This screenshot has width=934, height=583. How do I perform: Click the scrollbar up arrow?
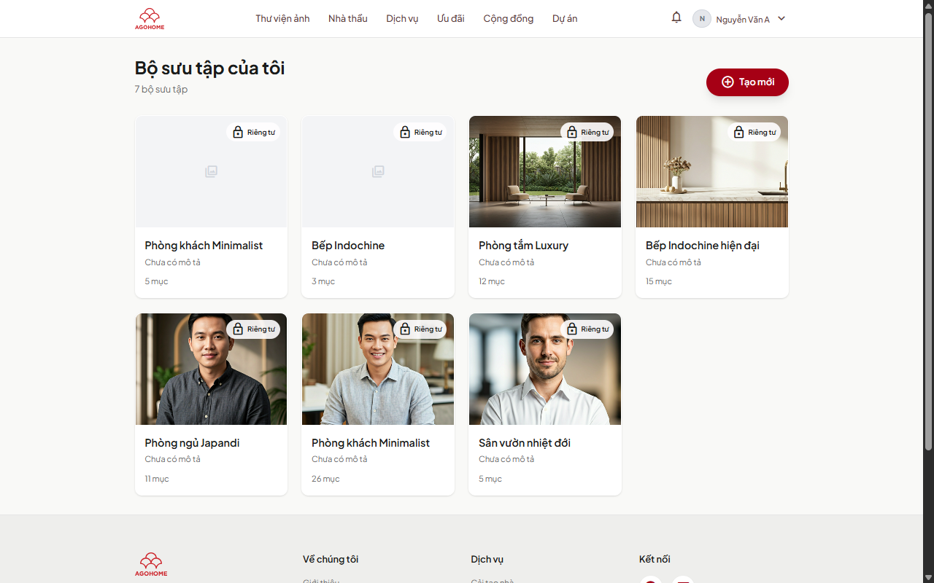tap(928, 6)
